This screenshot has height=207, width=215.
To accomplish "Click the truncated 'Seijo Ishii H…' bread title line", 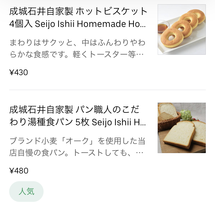I will [119, 122].
